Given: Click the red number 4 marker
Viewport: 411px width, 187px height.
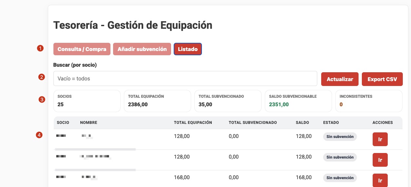Looking at the screenshot, I should [x=39, y=135].
